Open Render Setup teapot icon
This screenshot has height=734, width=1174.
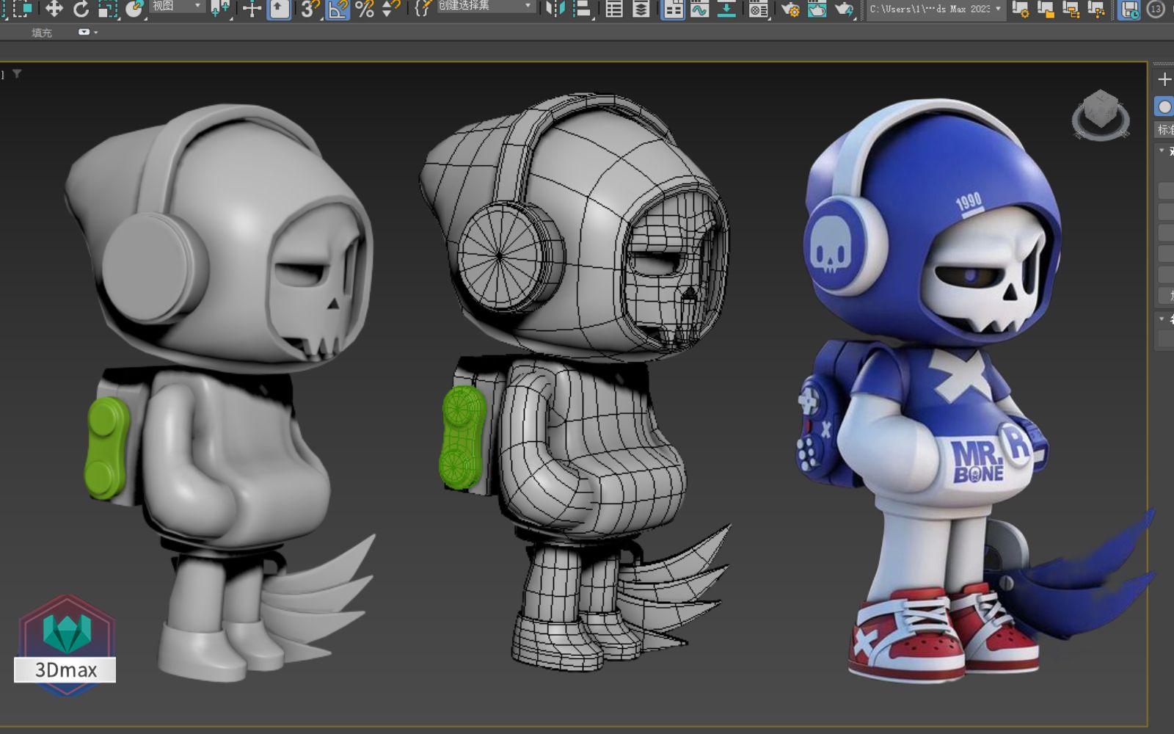point(790,9)
